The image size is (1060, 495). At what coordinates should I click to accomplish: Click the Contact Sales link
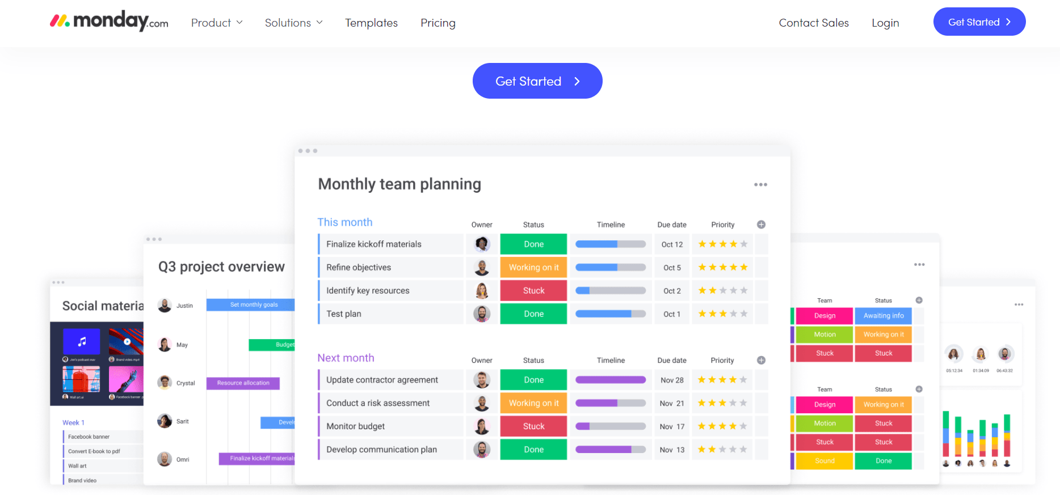click(814, 23)
